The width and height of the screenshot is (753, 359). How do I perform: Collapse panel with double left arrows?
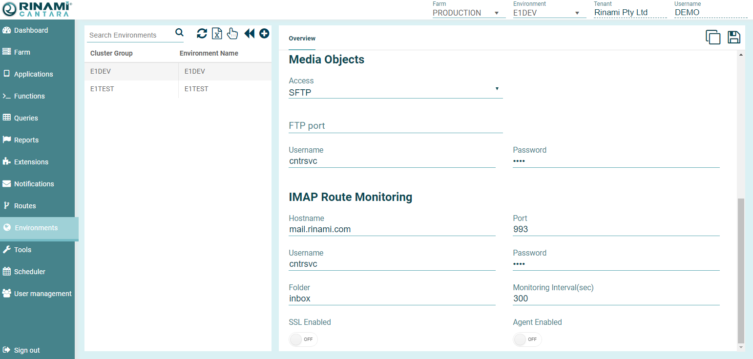pyautogui.click(x=249, y=33)
